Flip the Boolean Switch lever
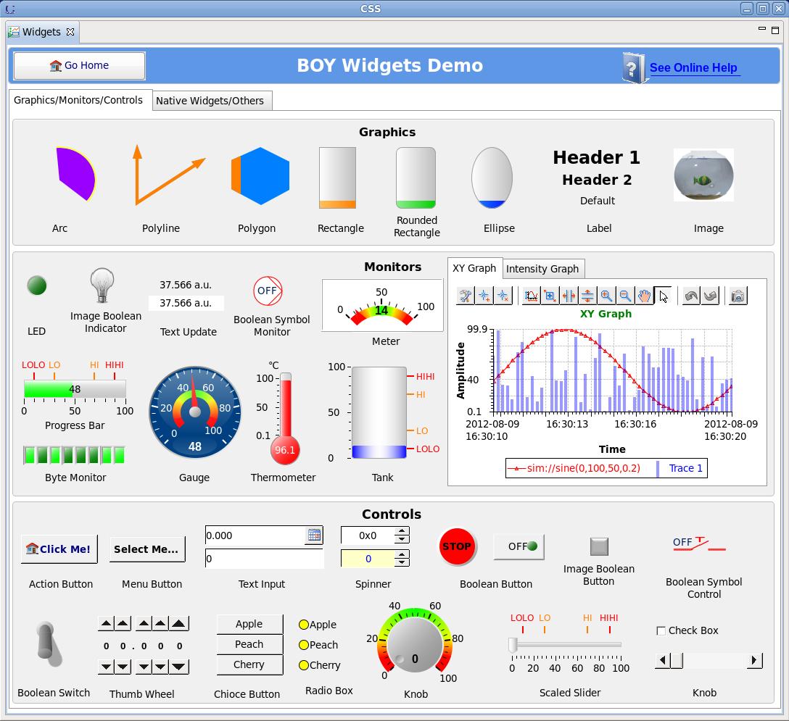Image resolution: width=789 pixels, height=721 pixels. [49, 643]
